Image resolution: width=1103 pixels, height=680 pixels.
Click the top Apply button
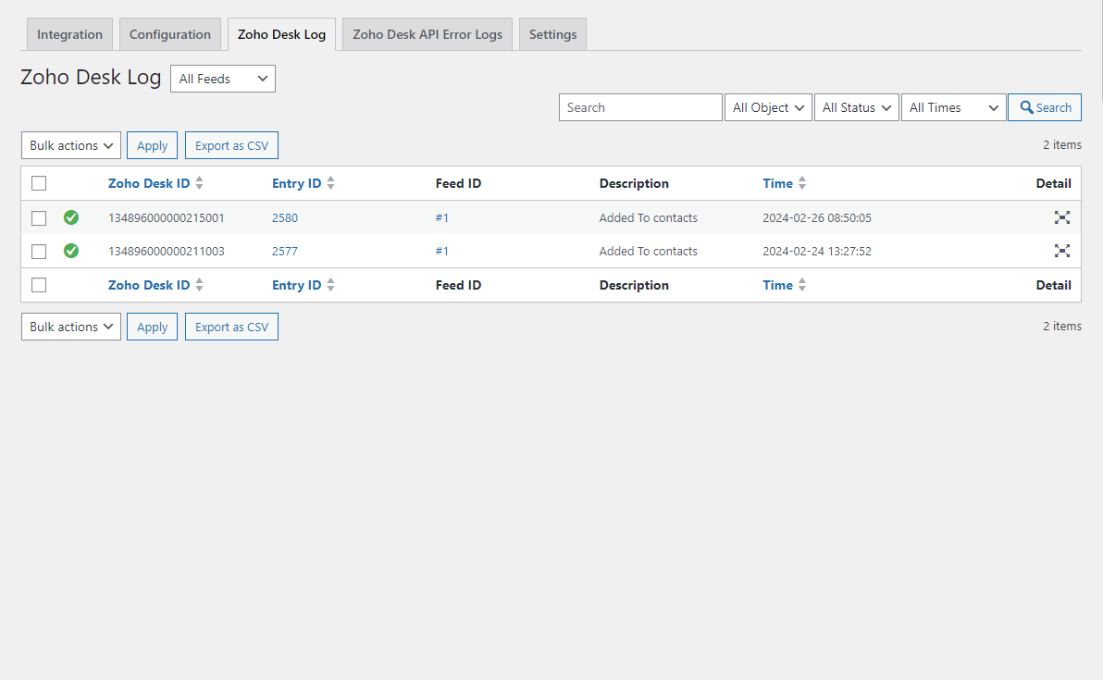click(152, 145)
